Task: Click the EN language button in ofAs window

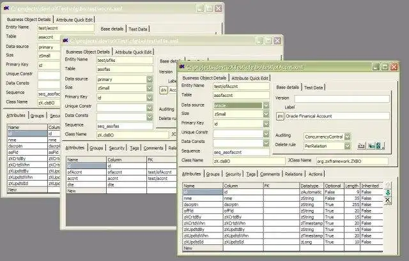Action: click(163, 90)
